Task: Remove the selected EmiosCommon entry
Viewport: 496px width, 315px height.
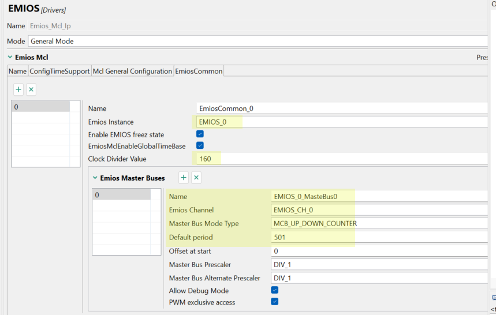Action: tap(31, 89)
